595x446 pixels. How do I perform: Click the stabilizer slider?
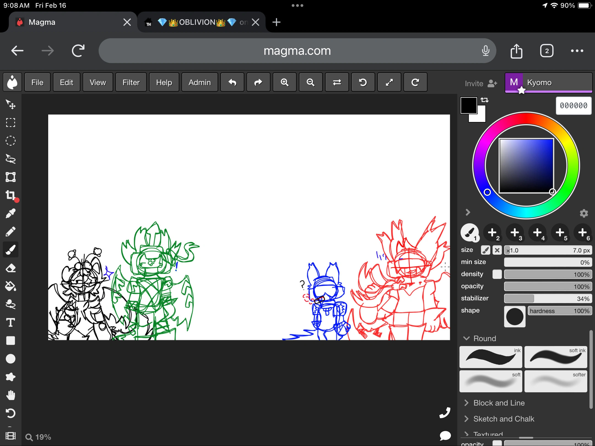tap(548, 298)
